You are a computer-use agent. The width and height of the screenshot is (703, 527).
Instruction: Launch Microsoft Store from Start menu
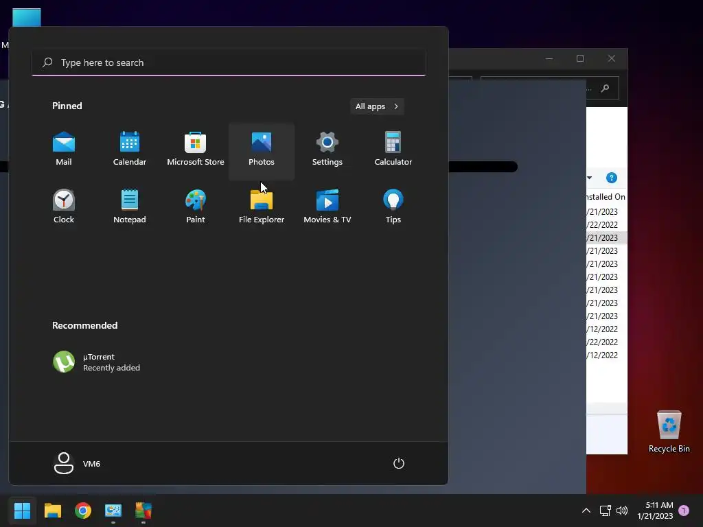coord(196,150)
